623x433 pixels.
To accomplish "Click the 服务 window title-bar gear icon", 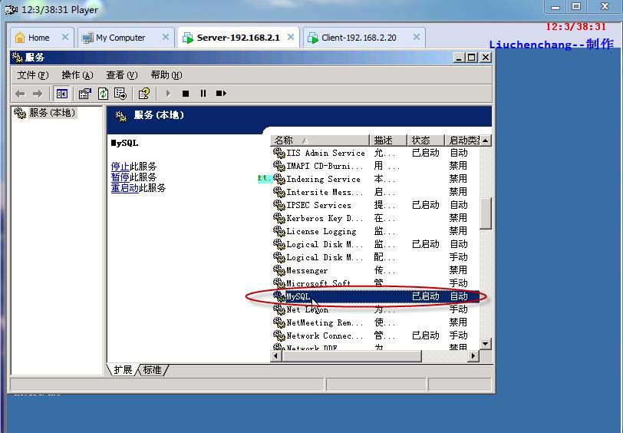I will coord(18,58).
